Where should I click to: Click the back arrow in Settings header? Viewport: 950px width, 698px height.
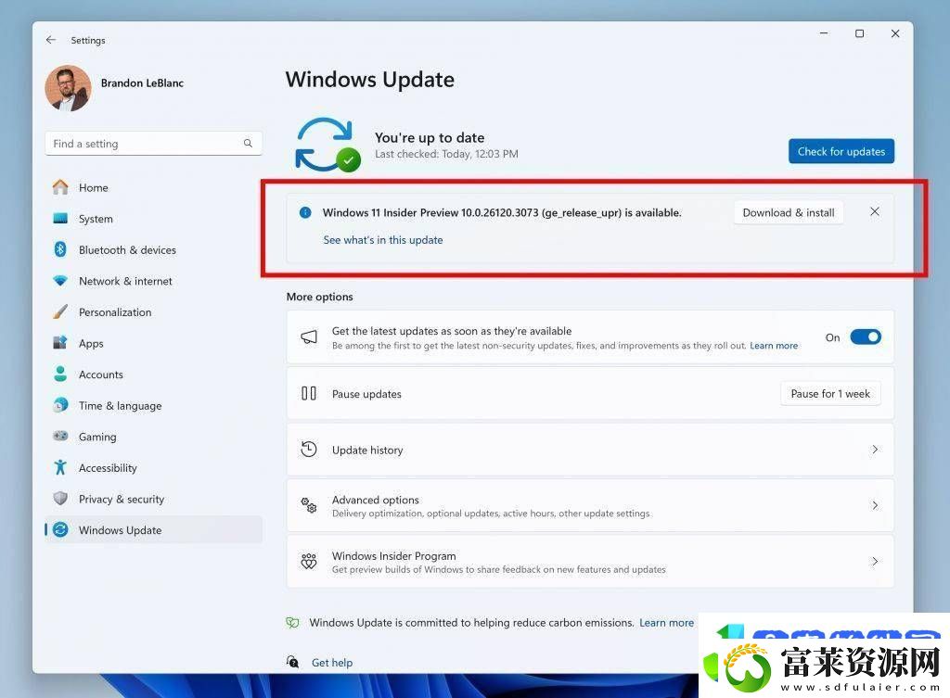tap(51, 40)
